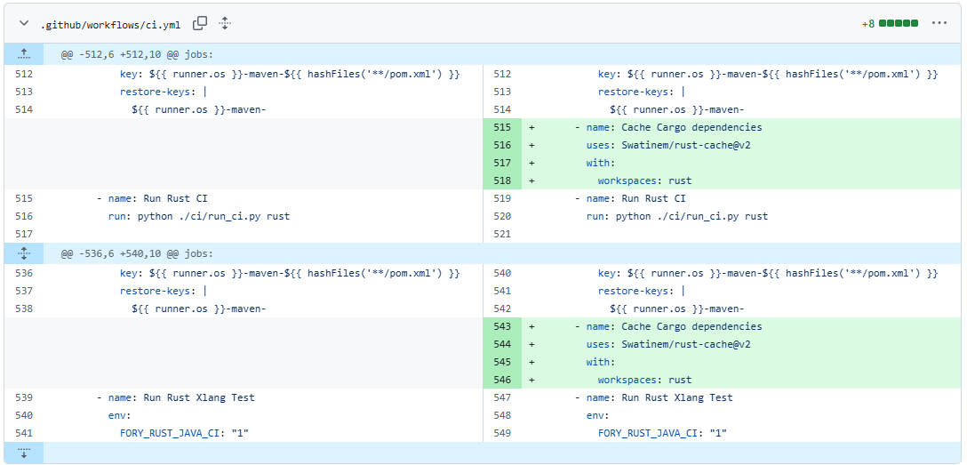Click hunk header '@@ -536,6 +540,10 @@ jobs:'

[137, 253]
